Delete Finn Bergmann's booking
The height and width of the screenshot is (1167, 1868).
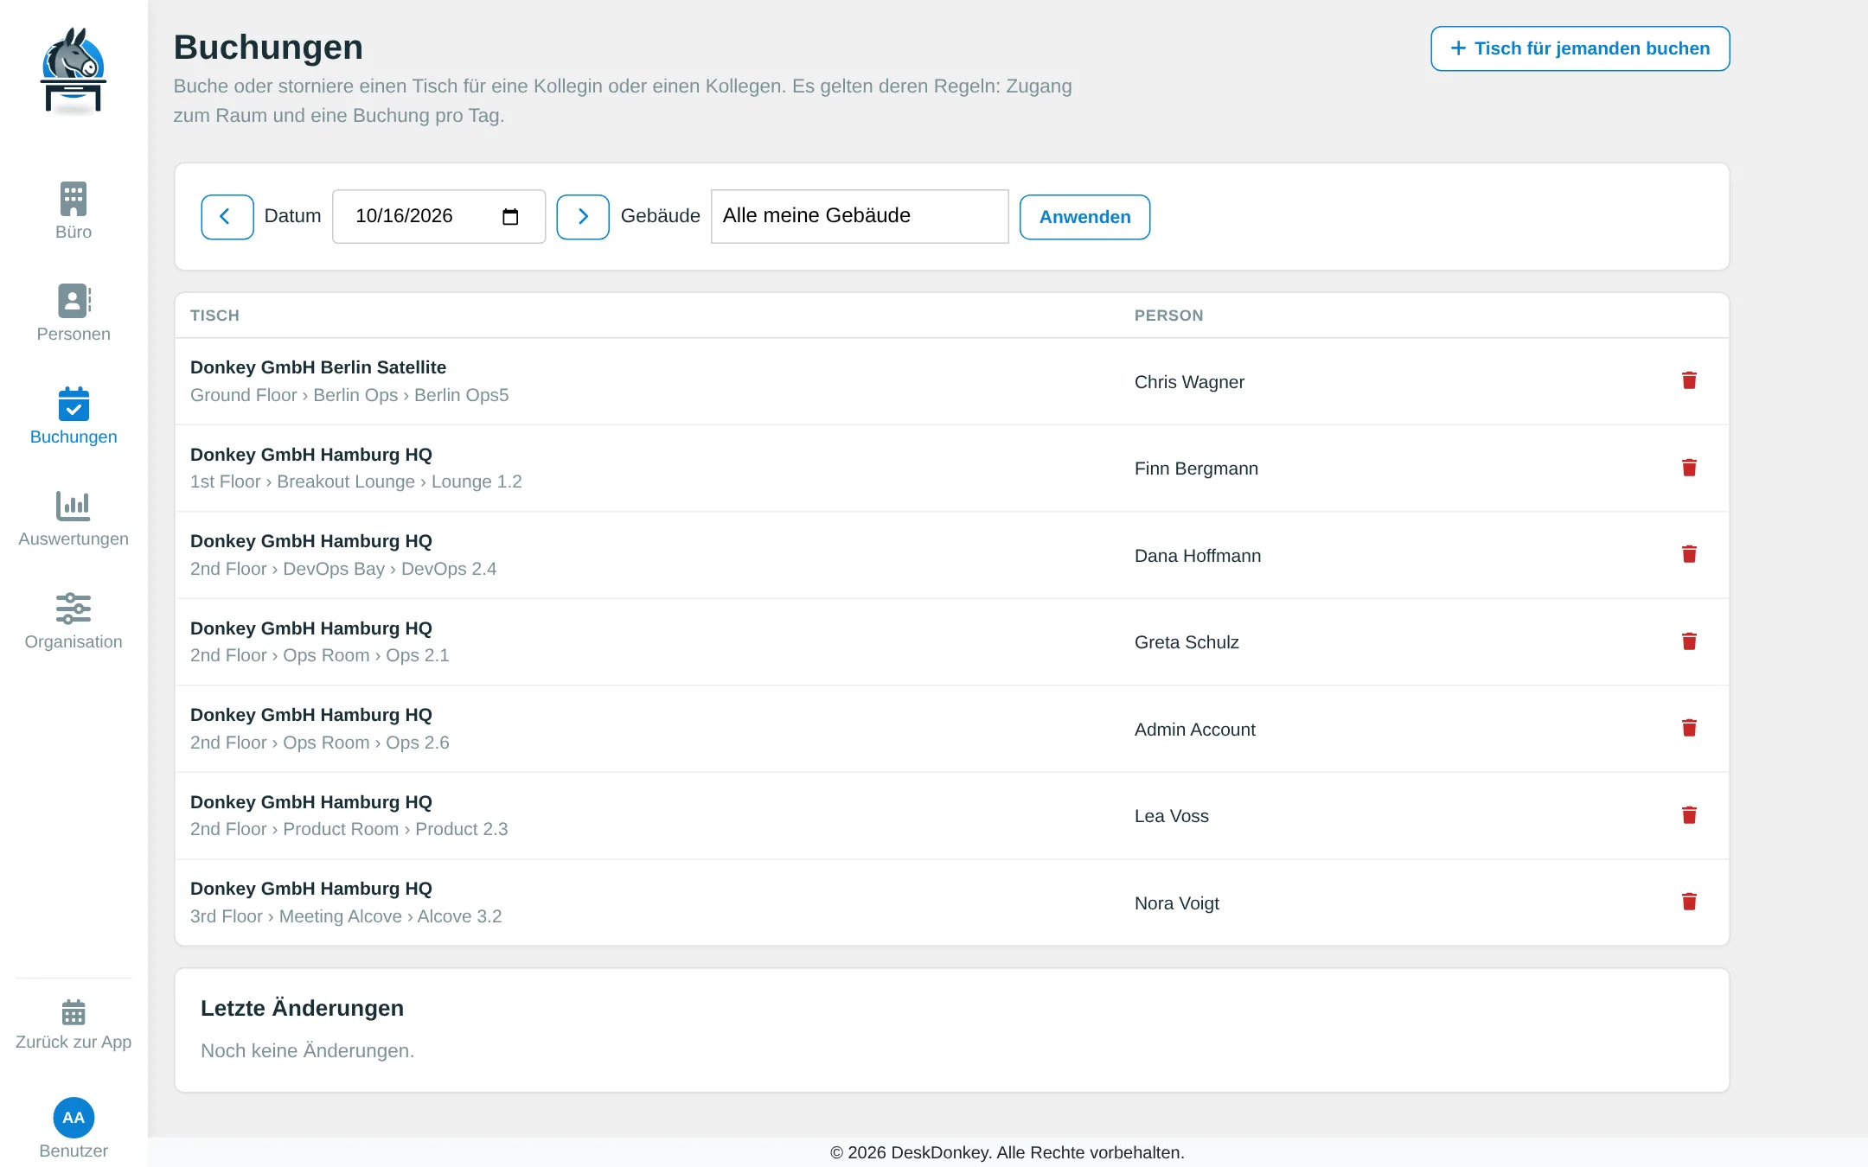click(x=1689, y=468)
